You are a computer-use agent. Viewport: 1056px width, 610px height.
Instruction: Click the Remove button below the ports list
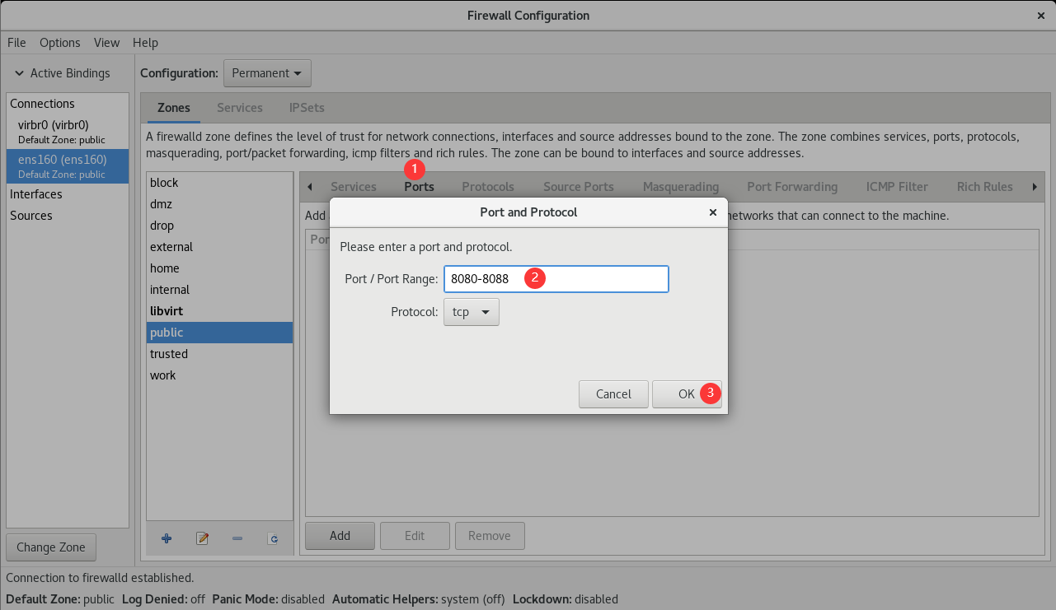(x=490, y=536)
